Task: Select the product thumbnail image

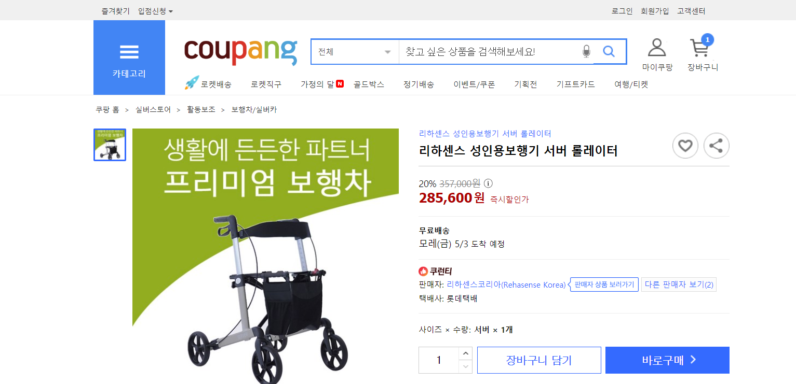Action: [110, 145]
